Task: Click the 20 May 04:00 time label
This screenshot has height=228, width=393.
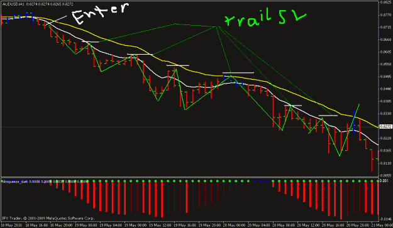Action: click(259, 225)
